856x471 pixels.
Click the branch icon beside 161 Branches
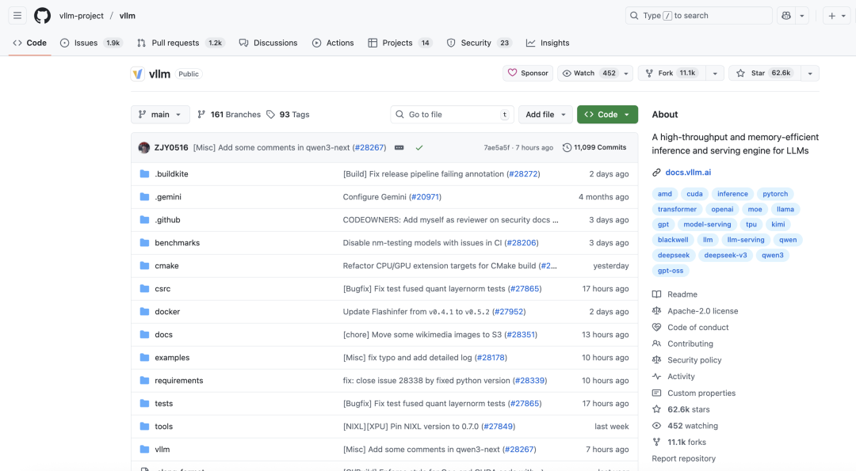coord(201,115)
